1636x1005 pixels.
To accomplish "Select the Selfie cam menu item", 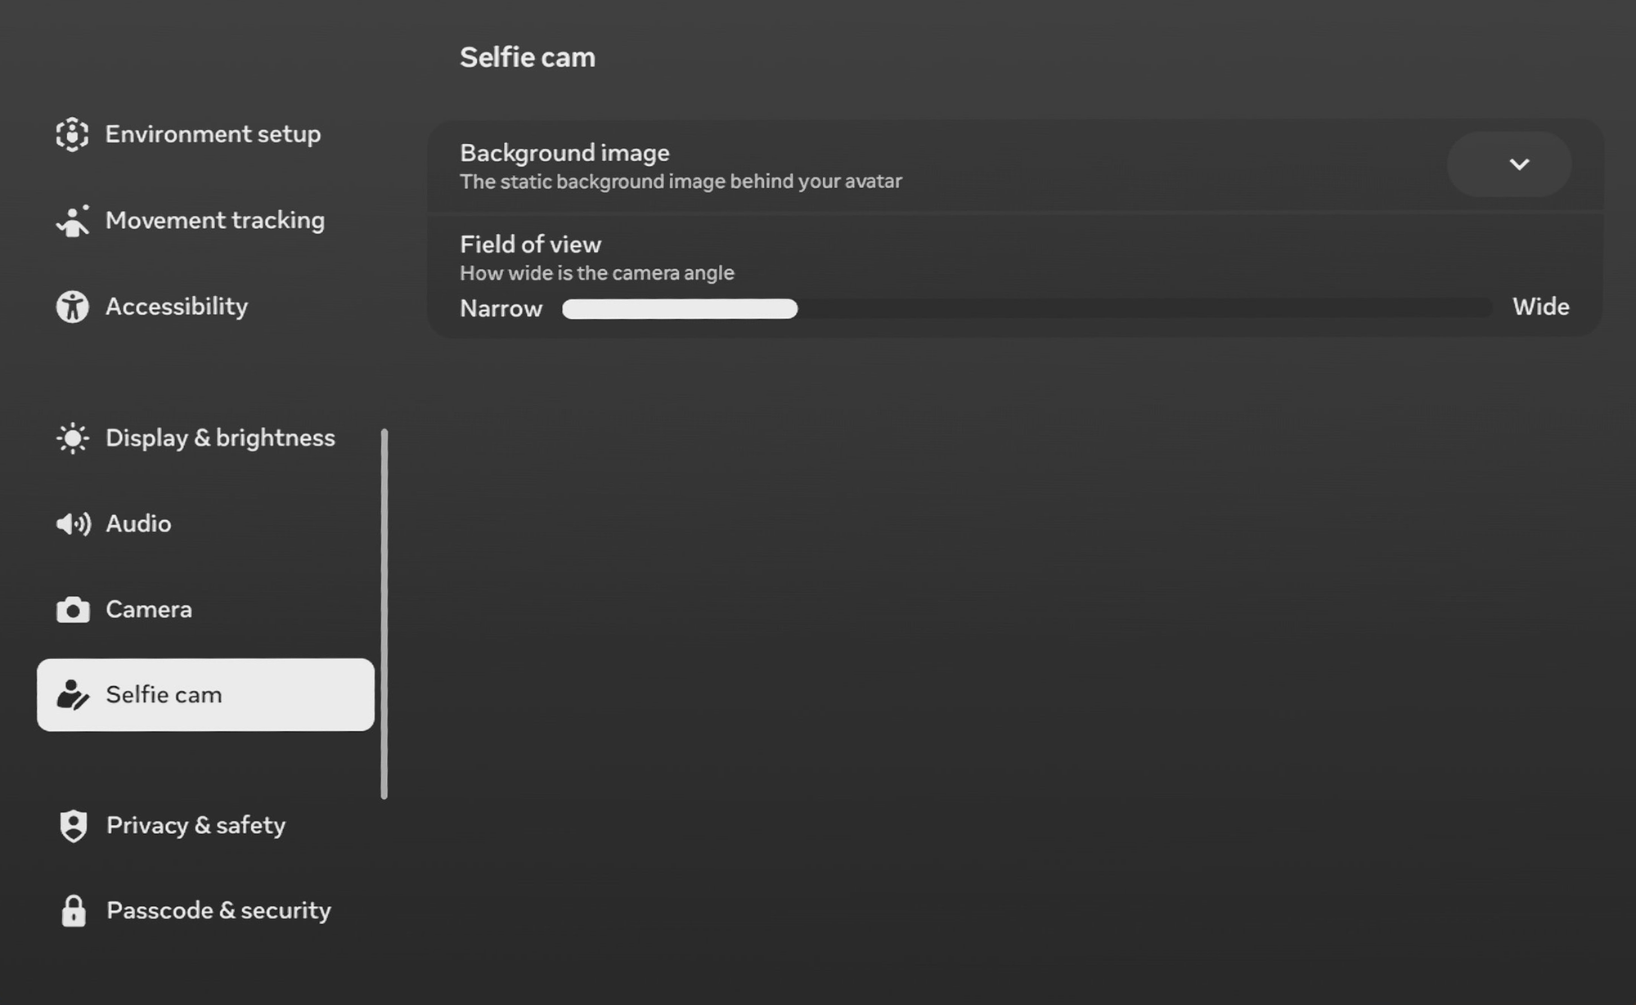I will (x=204, y=695).
